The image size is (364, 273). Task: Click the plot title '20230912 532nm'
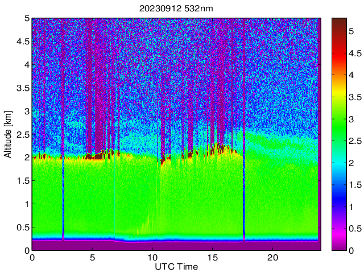point(176,9)
